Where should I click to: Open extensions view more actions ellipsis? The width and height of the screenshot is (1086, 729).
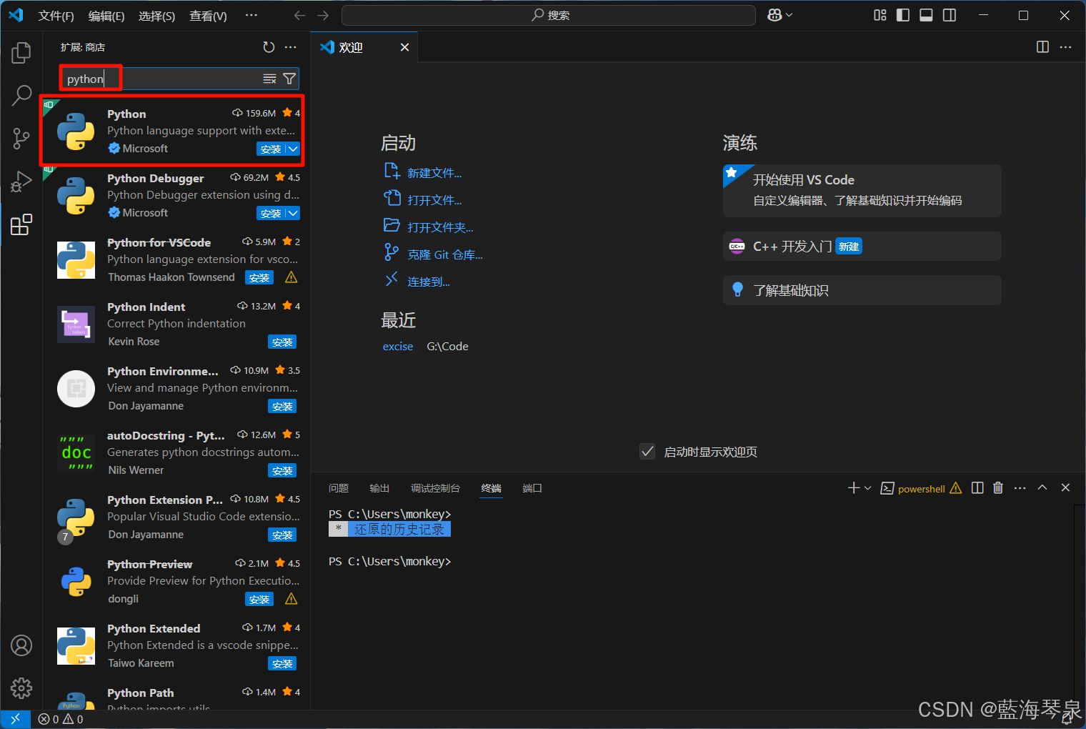[x=290, y=47]
